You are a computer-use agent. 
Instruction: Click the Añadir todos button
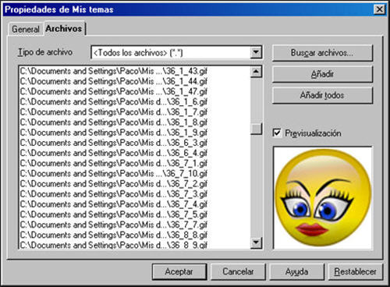[x=322, y=95]
